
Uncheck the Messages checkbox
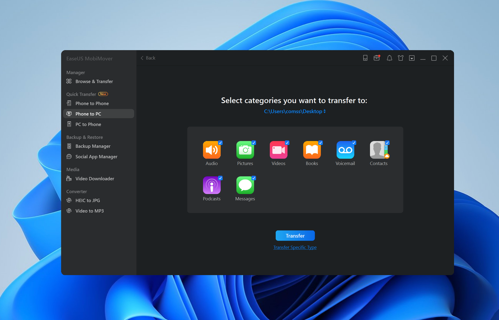254,178
